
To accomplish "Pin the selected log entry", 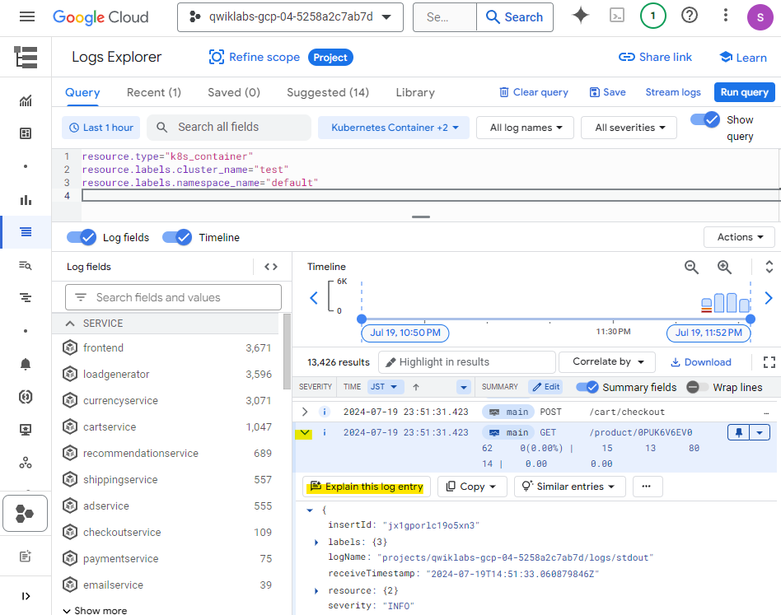I will tap(739, 432).
